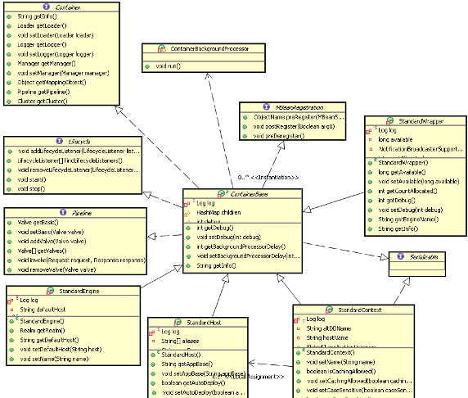468x398 pixels.
Task: Select the Realm getRealm() method
Action: (x=43, y=331)
